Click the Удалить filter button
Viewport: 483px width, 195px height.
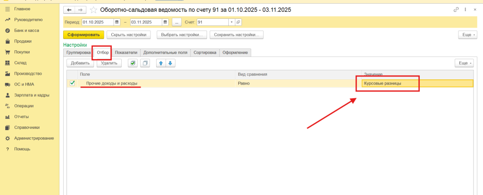[x=109, y=63]
